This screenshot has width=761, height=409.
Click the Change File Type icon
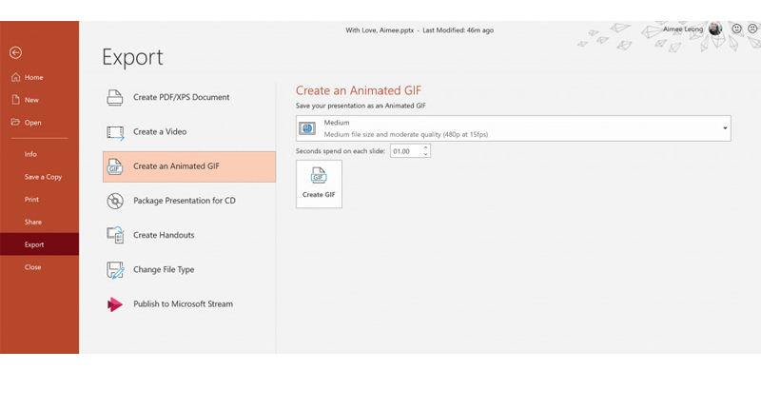pos(115,270)
